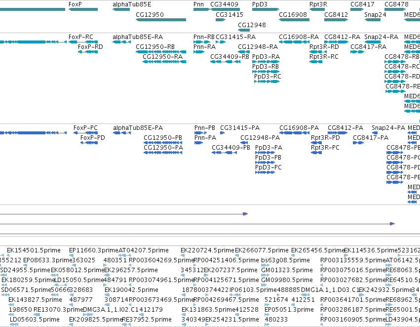This screenshot has width=420, height=327.
Task: Open the CG8417-PA protein label
Action: point(371,138)
